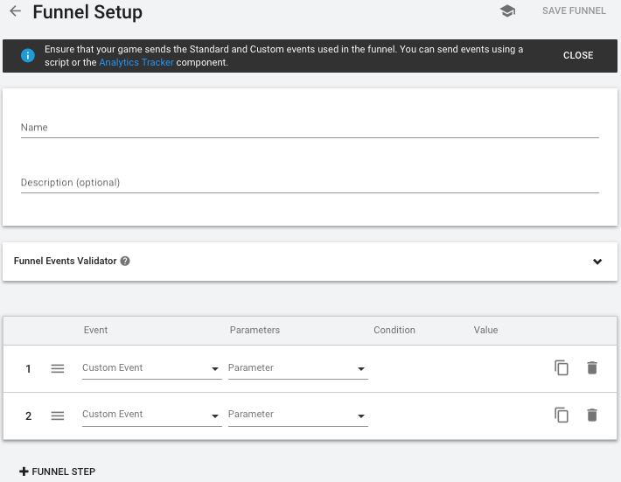Open step 2 Parameter dropdown
The image size is (621, 482).
coord(297,415)
